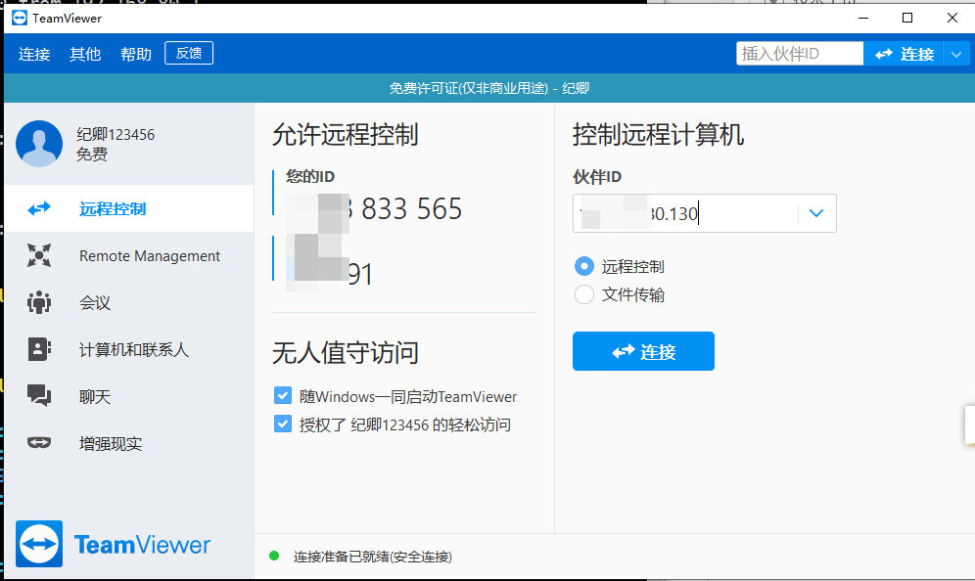Click the 免费许可证 license banner

pos(489,88)
